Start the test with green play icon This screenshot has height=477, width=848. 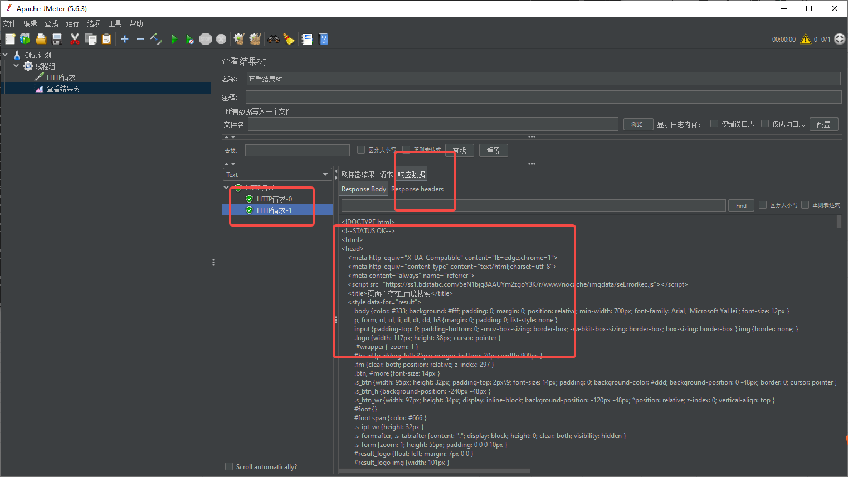point(174,39)
